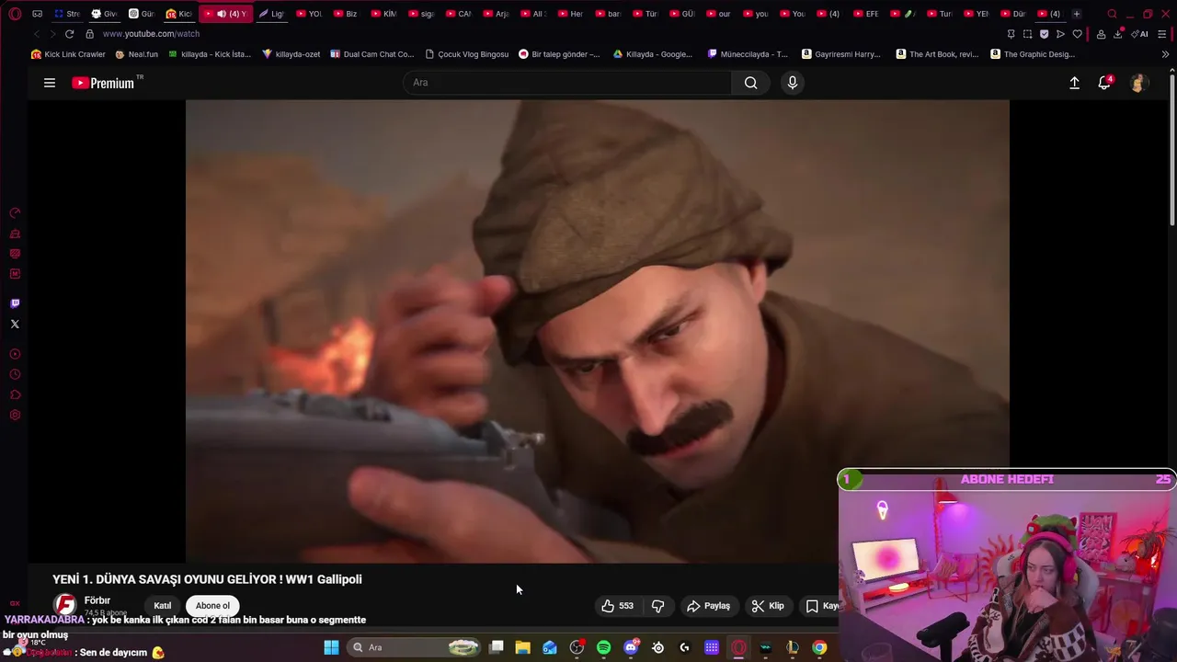The height and width of the screenshot is (662, 1177).
Task: Start voice search with microphone icon
Action: [x=793, y=83]
